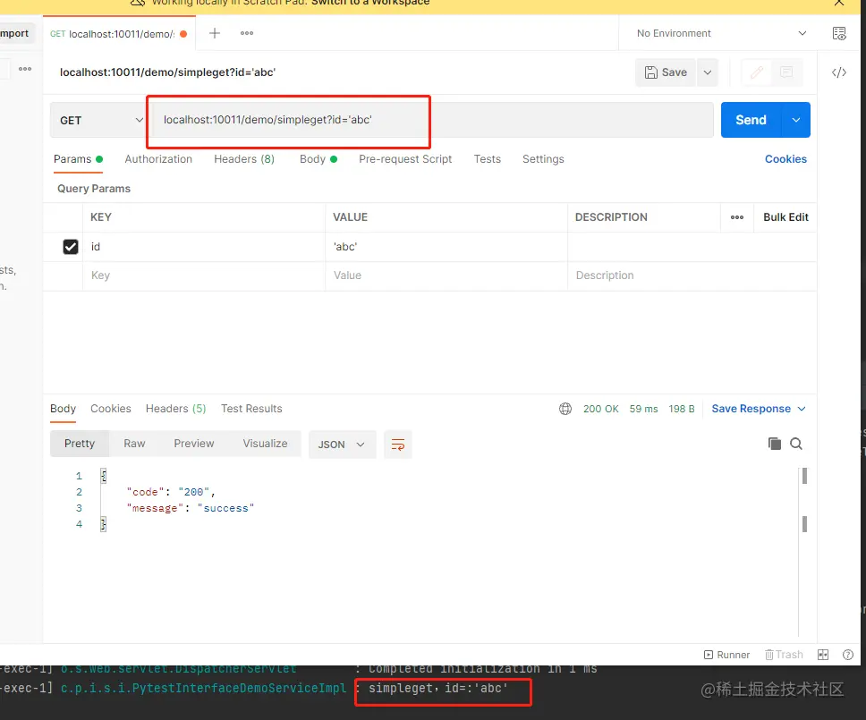Click Switch to a Workspace link
This screenshot has width=866, height=720.
click(x=370, y=3)
